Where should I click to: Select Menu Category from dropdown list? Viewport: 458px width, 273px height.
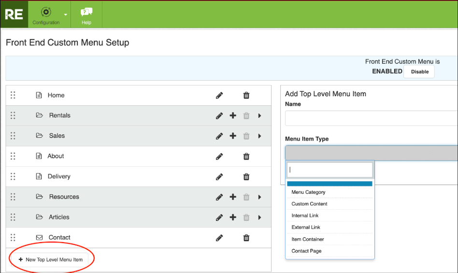(x=308, y=192)
